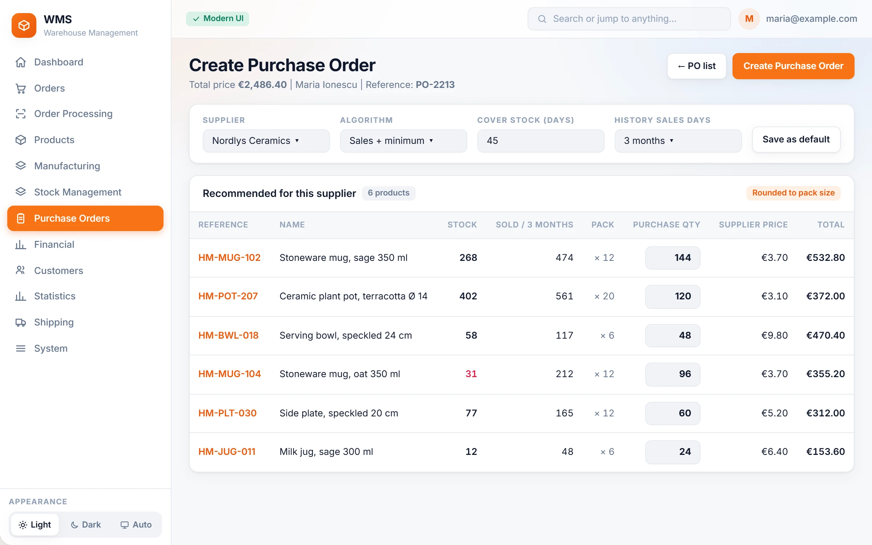Open the Order Processing menu item
The height and width of the screenshot is (545, 872).
pos(85,114)
